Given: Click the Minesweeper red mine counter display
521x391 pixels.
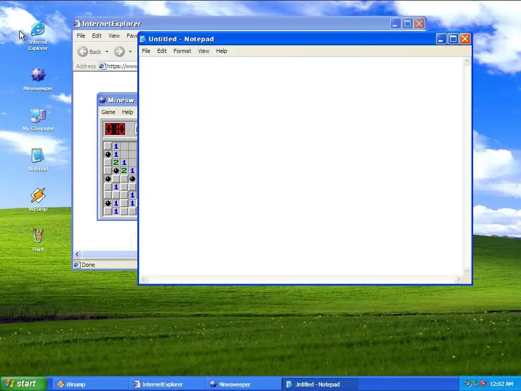Looking at the screenshot, I should (115, 129).
